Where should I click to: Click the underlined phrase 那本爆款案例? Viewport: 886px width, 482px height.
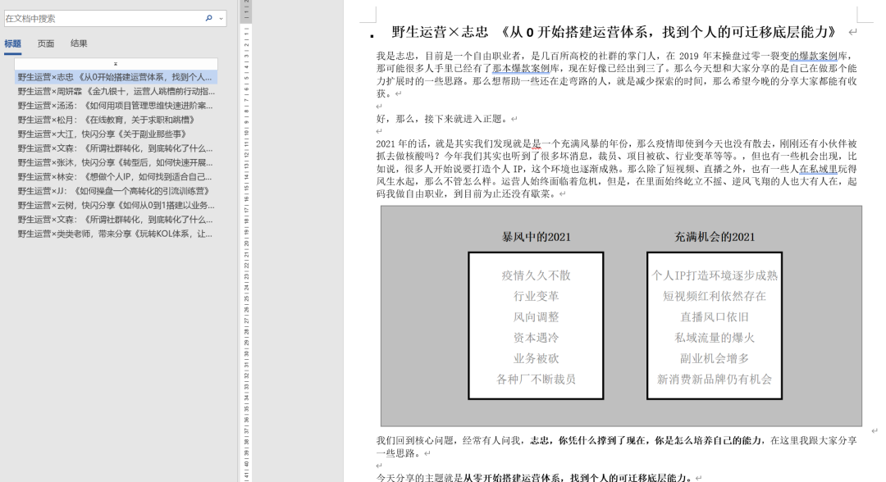point(521,69)
